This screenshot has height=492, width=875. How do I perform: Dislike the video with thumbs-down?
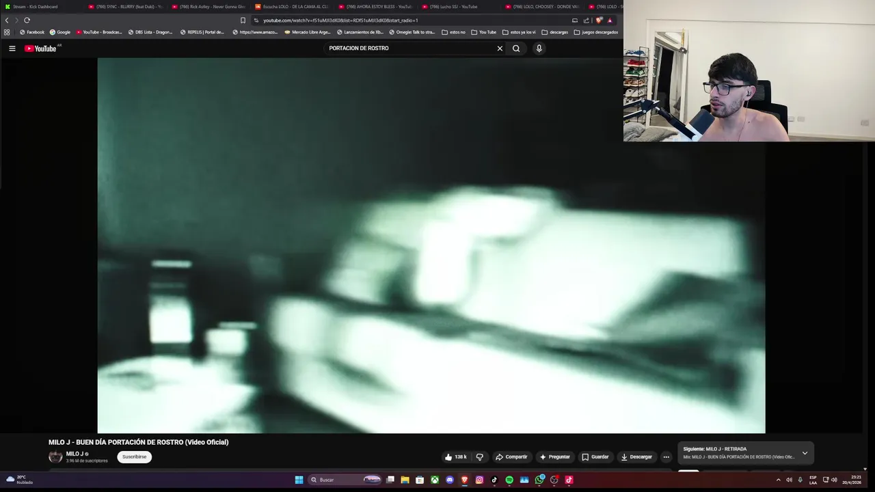point(479,456)
